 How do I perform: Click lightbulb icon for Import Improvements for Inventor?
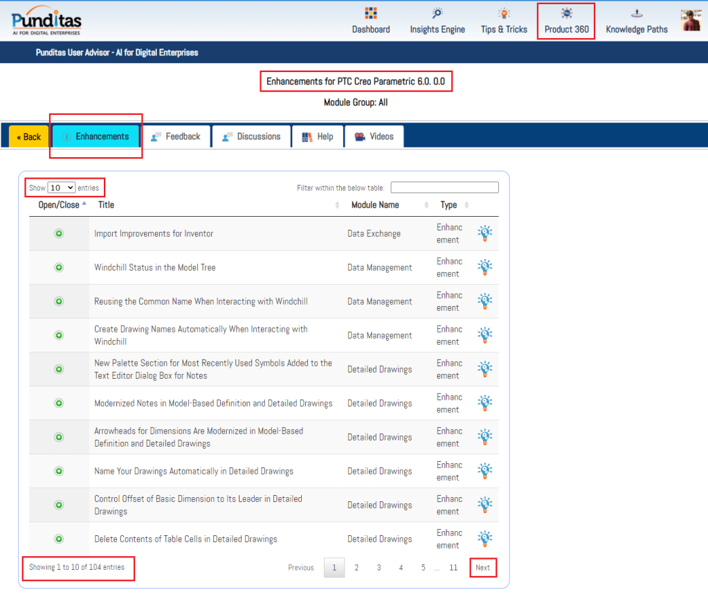pyautogui.click(x=485, y=233)
